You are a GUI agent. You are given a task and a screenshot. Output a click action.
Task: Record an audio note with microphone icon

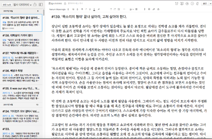click(145, 9)
